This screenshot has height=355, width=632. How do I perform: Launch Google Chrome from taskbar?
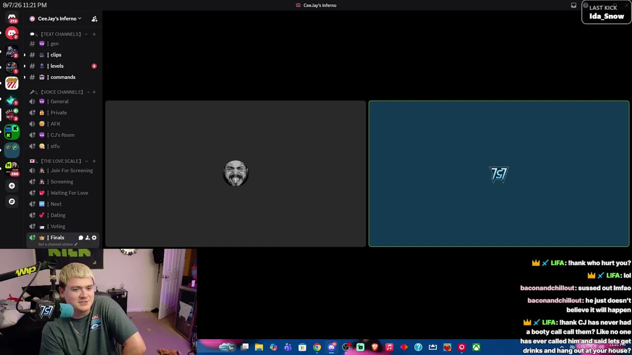pos(317,348)
